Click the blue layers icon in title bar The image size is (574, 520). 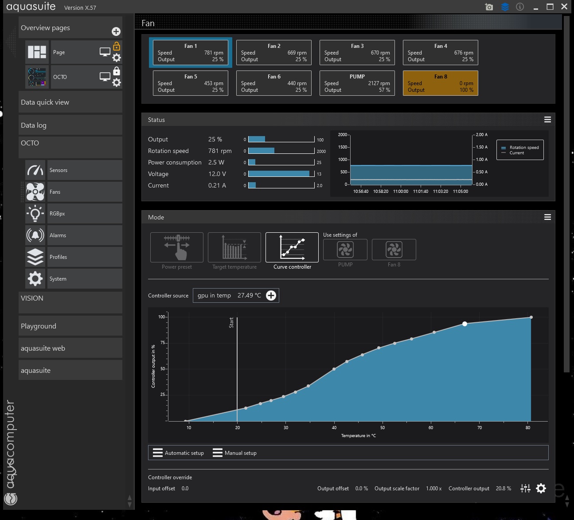pos(505,7)
